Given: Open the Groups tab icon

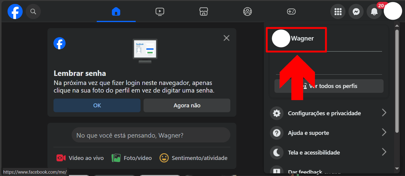Looking at the screenshot, I should click(x=248, y=12).
